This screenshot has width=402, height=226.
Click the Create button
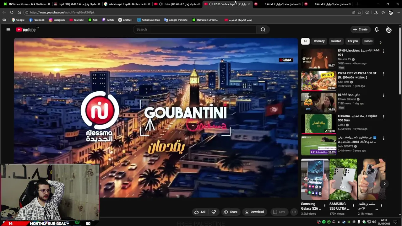coord(360,30)
